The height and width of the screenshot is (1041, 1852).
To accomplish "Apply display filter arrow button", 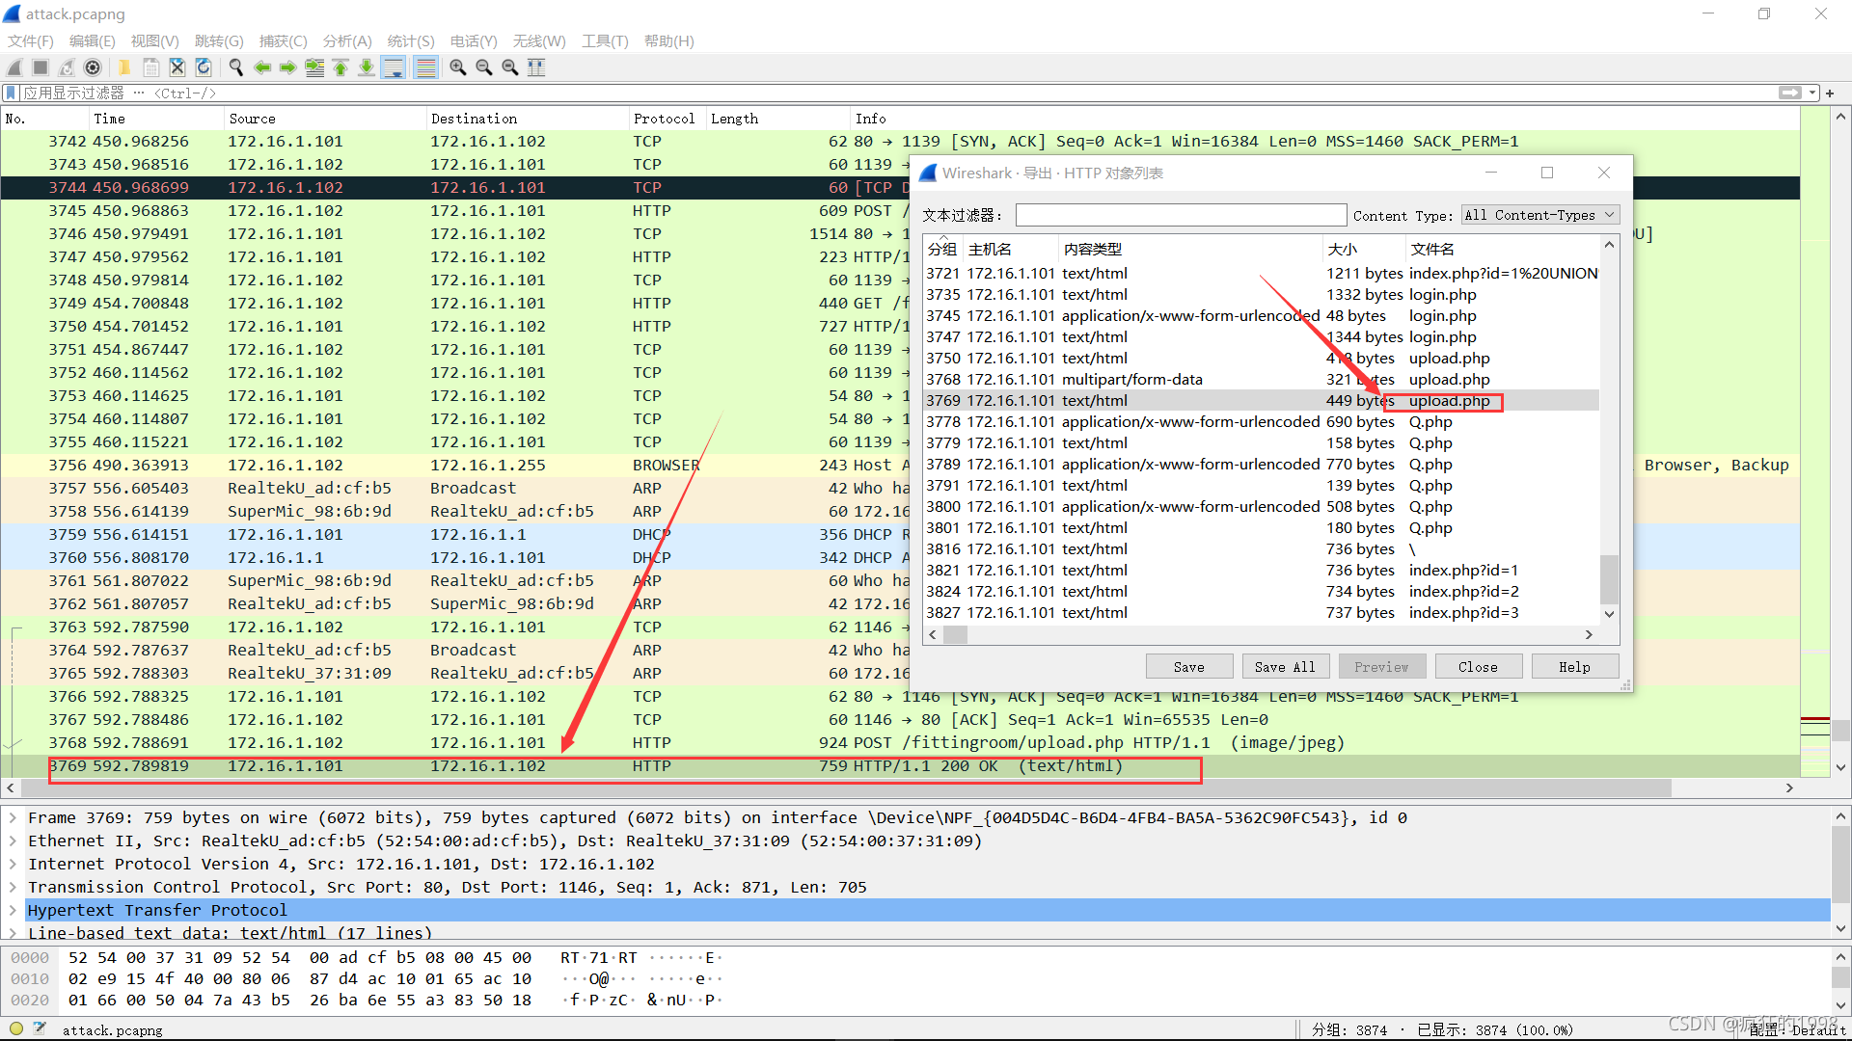I will pos(1790,93).
